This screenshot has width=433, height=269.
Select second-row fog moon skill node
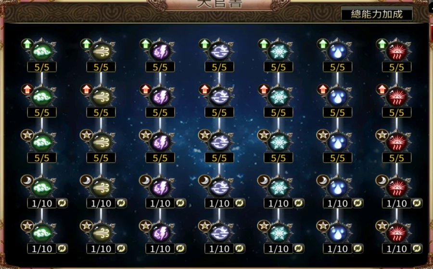tap(219, 97)
